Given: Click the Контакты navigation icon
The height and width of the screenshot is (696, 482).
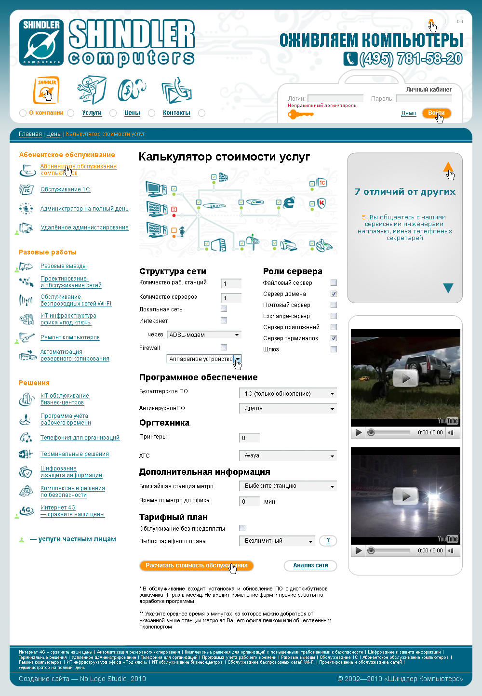Looking at the screenshot, I should 176,90.
